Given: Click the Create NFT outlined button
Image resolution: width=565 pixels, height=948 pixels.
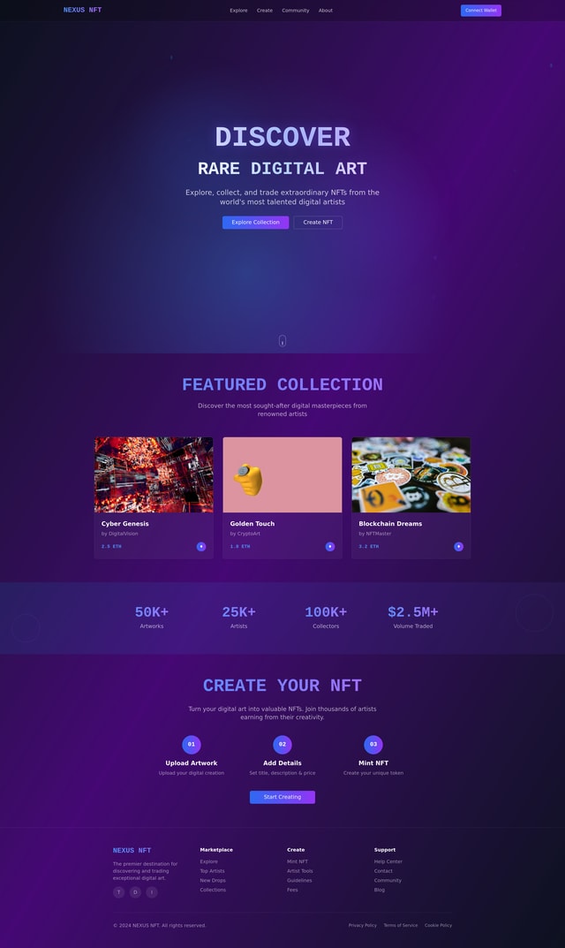Looking at the screenshot, I should 318,223.
